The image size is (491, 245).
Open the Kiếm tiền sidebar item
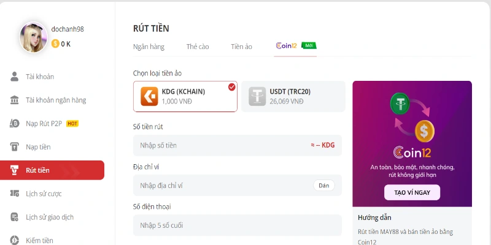click(x=39, y=239)
